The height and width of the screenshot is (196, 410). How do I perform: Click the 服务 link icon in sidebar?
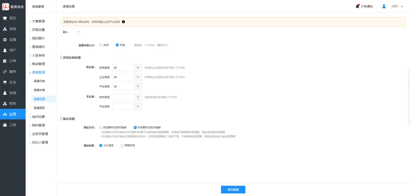tap(5, 71)
